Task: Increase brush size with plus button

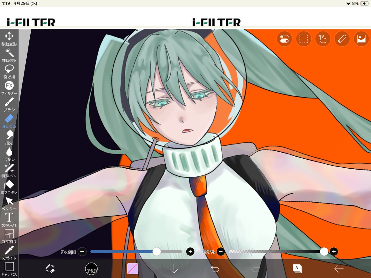Action: point(190,251)
